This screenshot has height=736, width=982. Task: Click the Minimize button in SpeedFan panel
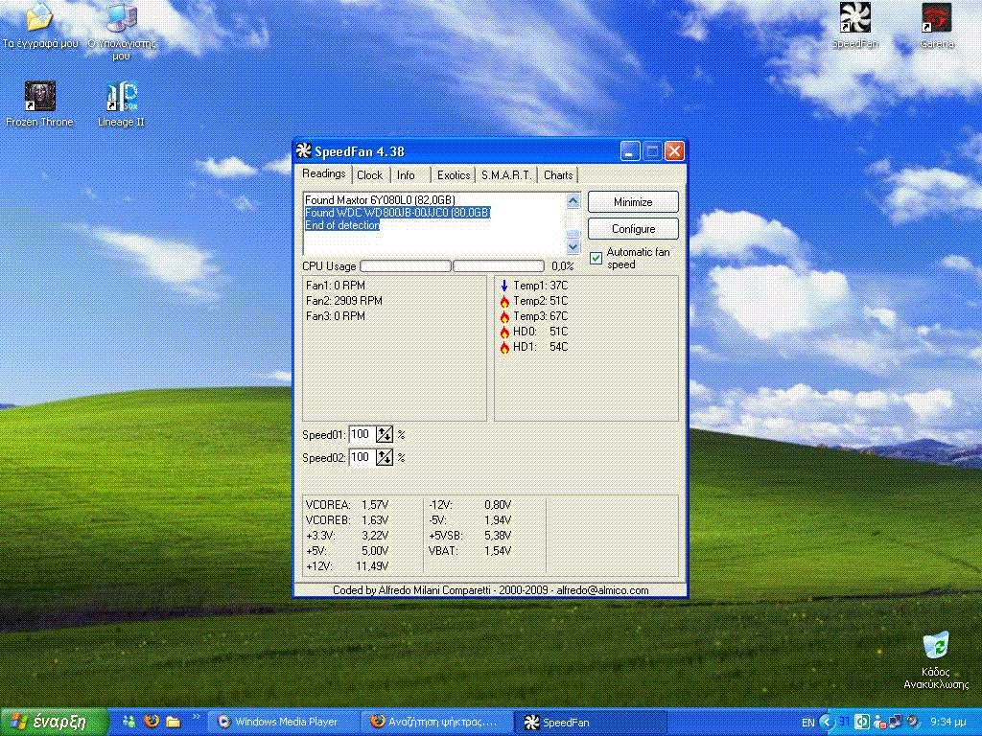pos(633,202)
